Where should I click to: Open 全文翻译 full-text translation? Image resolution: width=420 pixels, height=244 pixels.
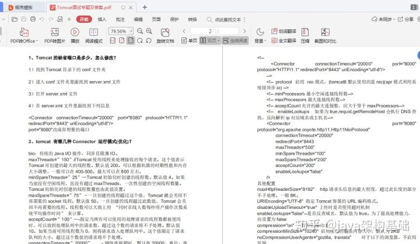[284, 40]
